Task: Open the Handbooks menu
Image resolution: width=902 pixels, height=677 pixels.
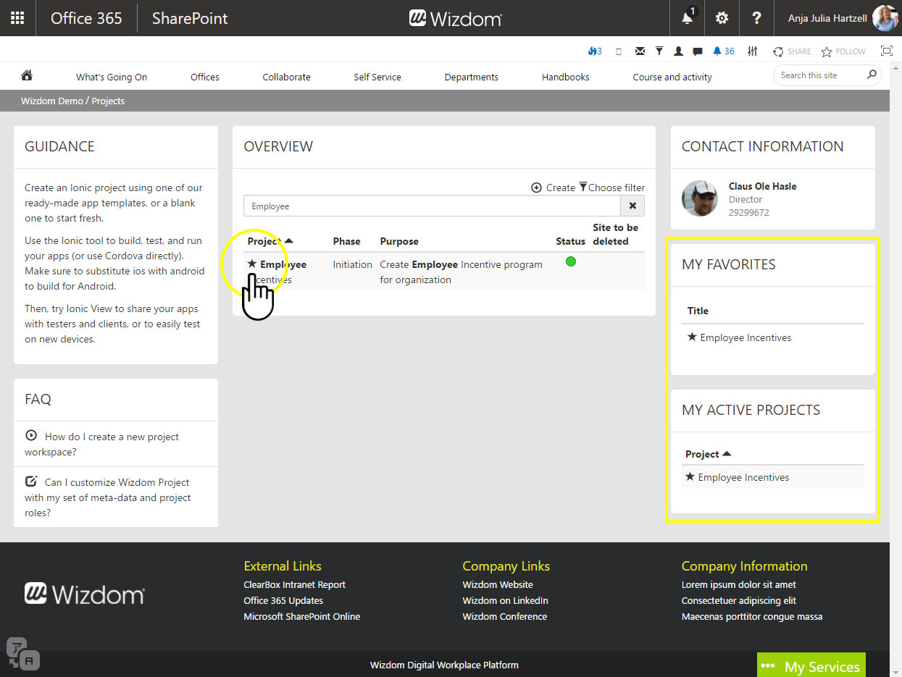Action: tap(566, 77)
